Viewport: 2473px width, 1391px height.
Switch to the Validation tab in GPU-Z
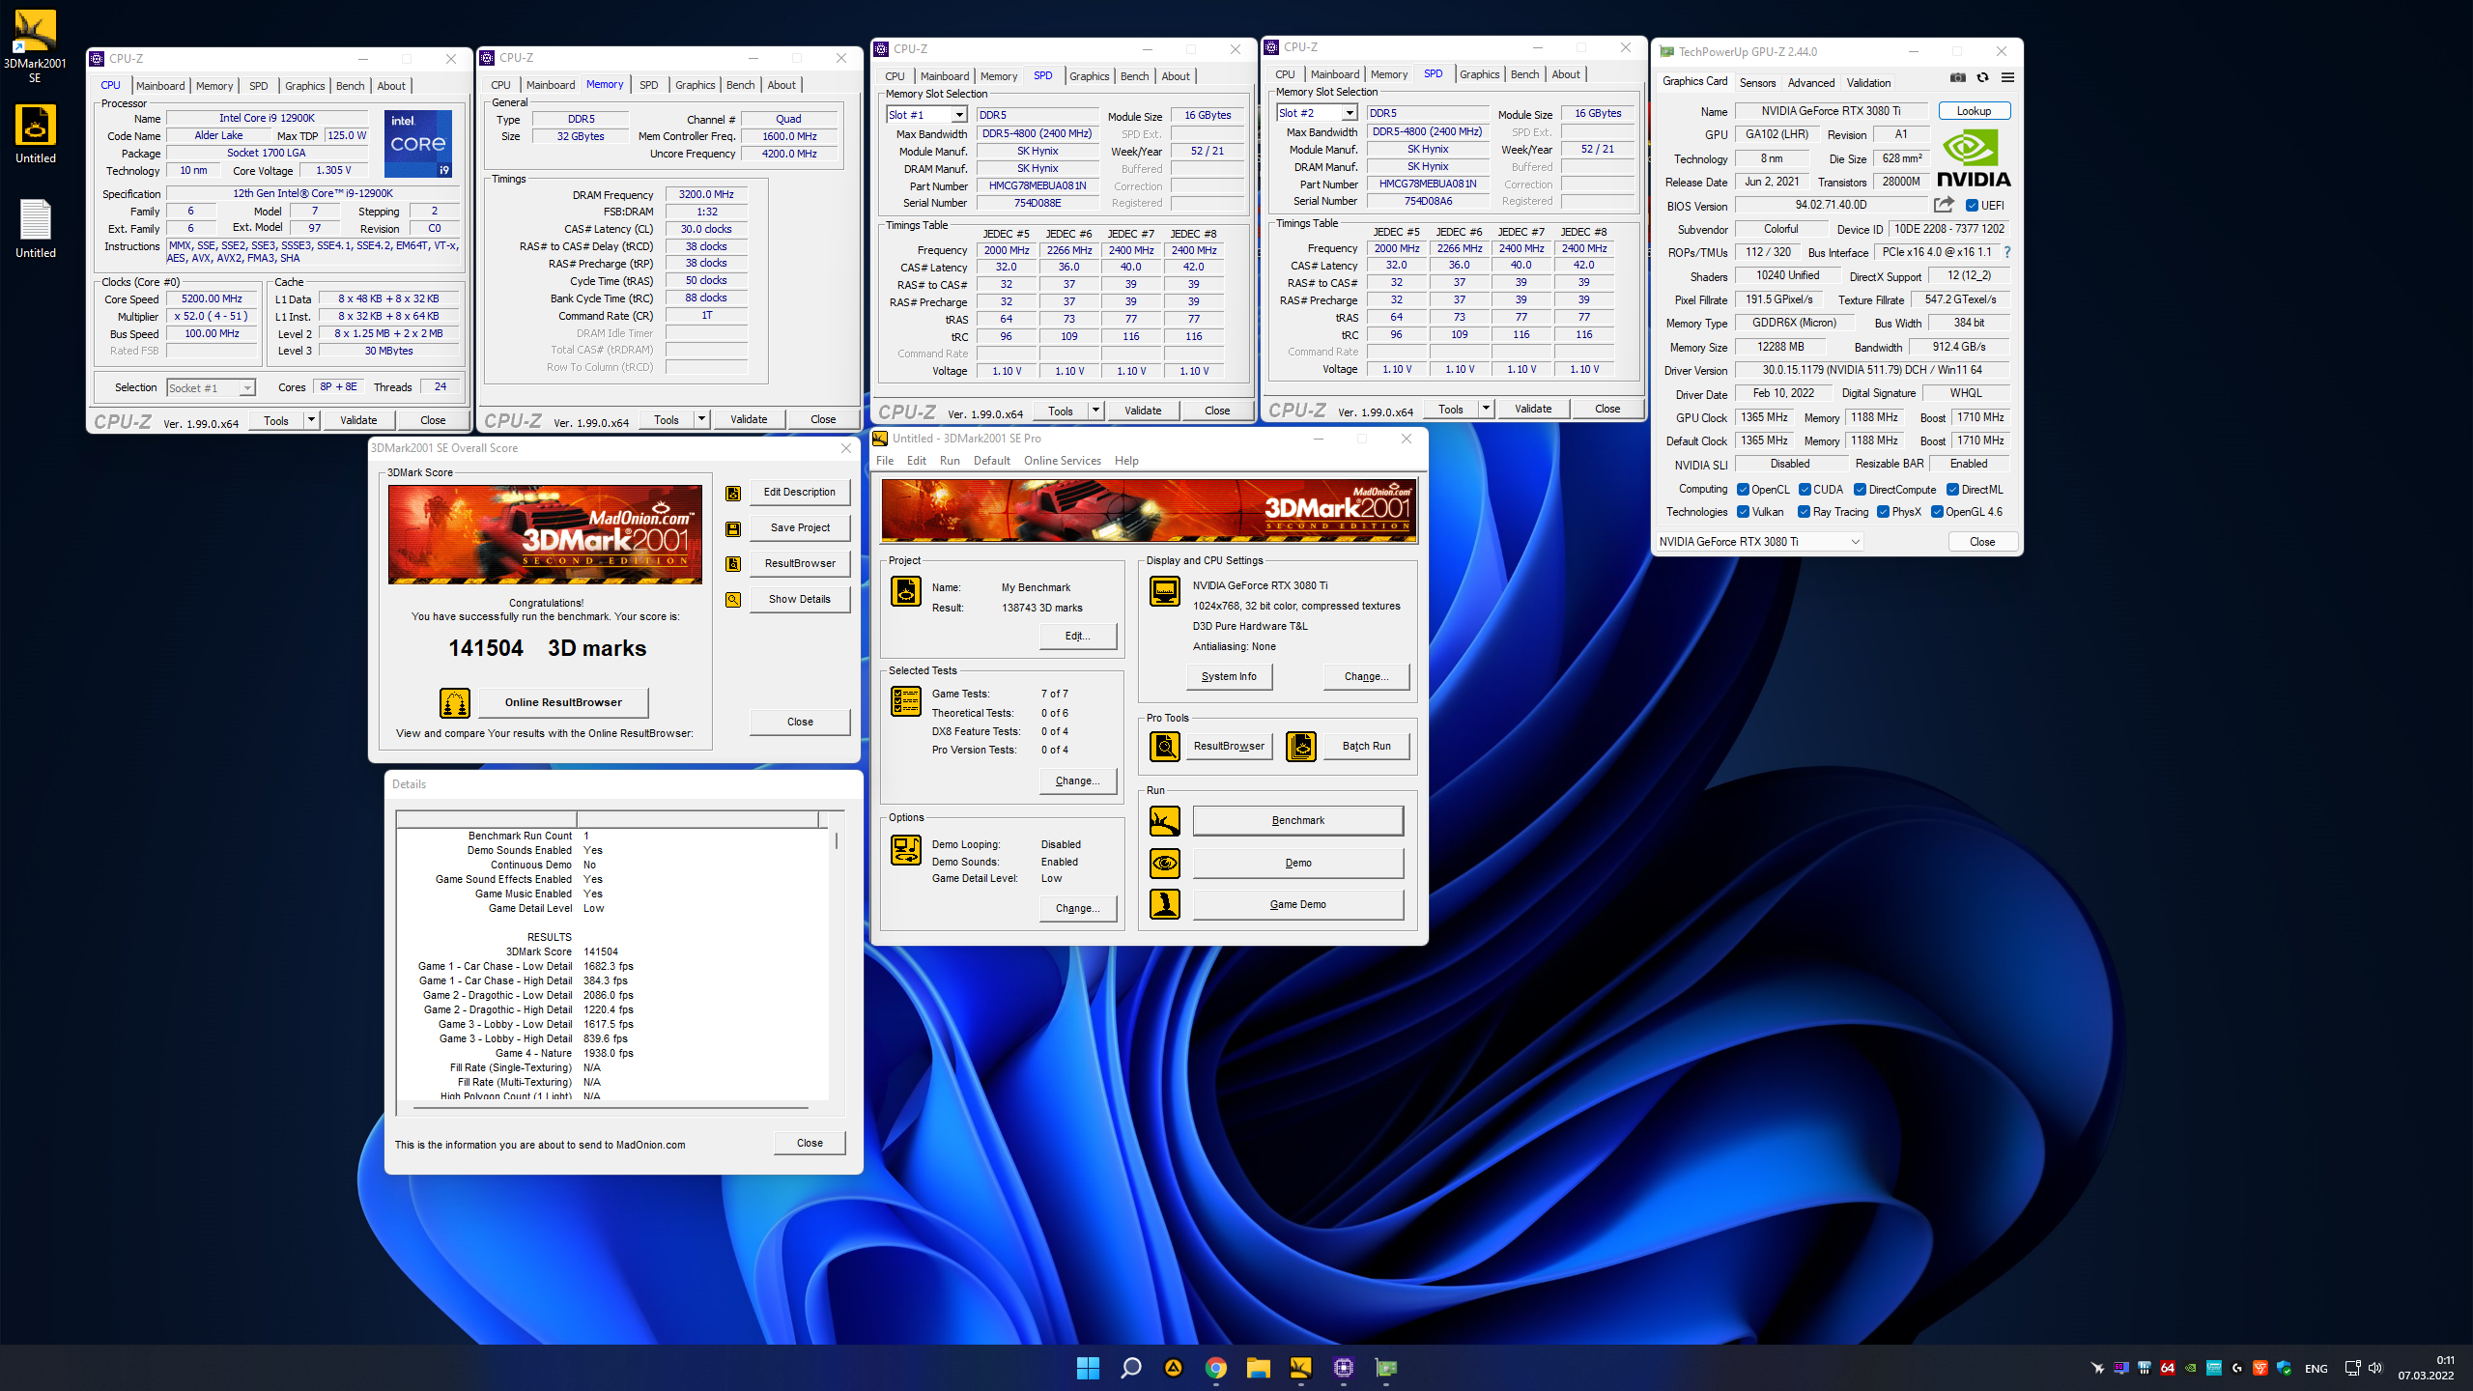tap(1868, 83)
